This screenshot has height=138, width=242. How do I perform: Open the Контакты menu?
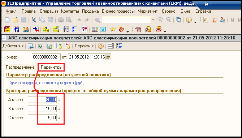70,11
